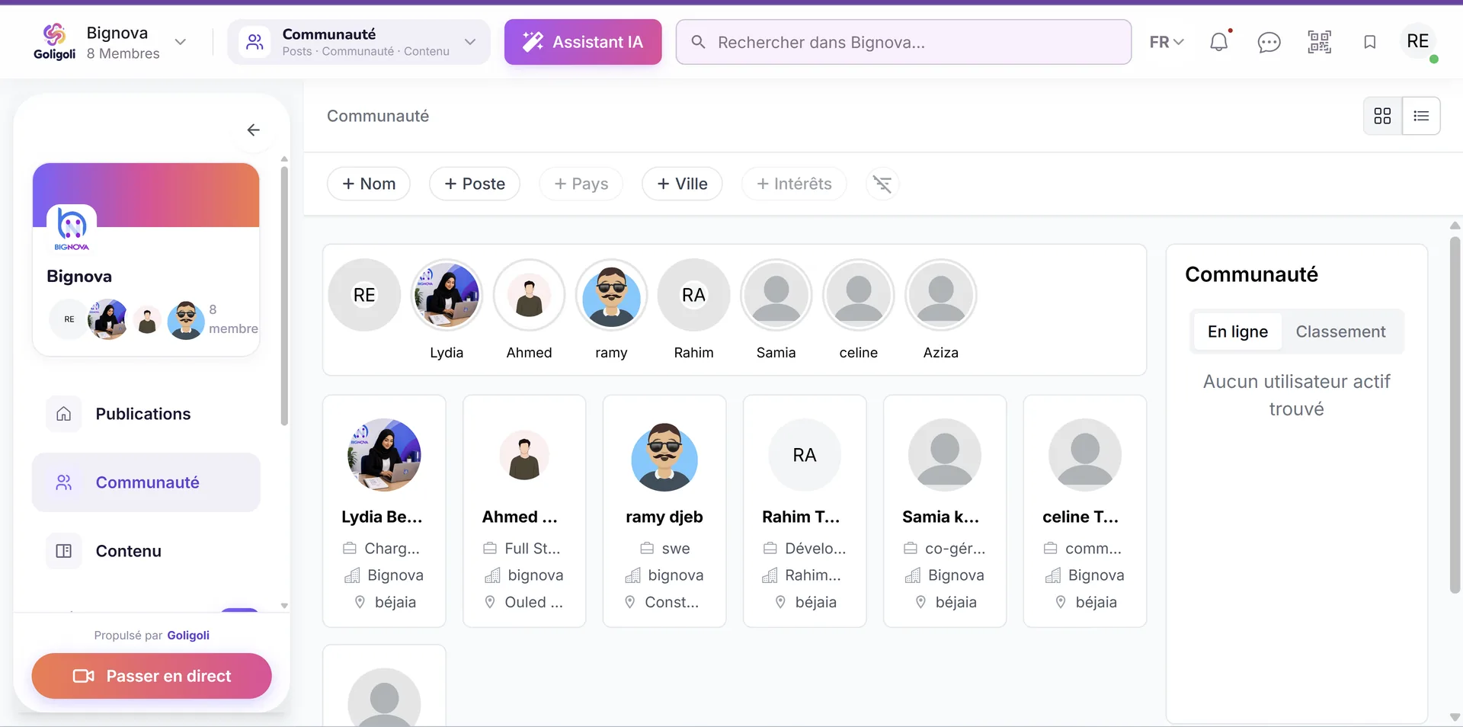Screen dimensions: 1463x727
Task: Launch the Assistant IA button
Action: (583, 42)
